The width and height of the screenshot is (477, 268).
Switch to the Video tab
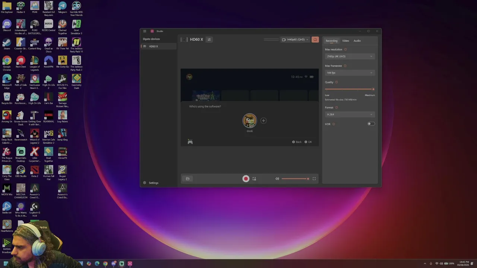pyautogui.click(x=345, y=41)
